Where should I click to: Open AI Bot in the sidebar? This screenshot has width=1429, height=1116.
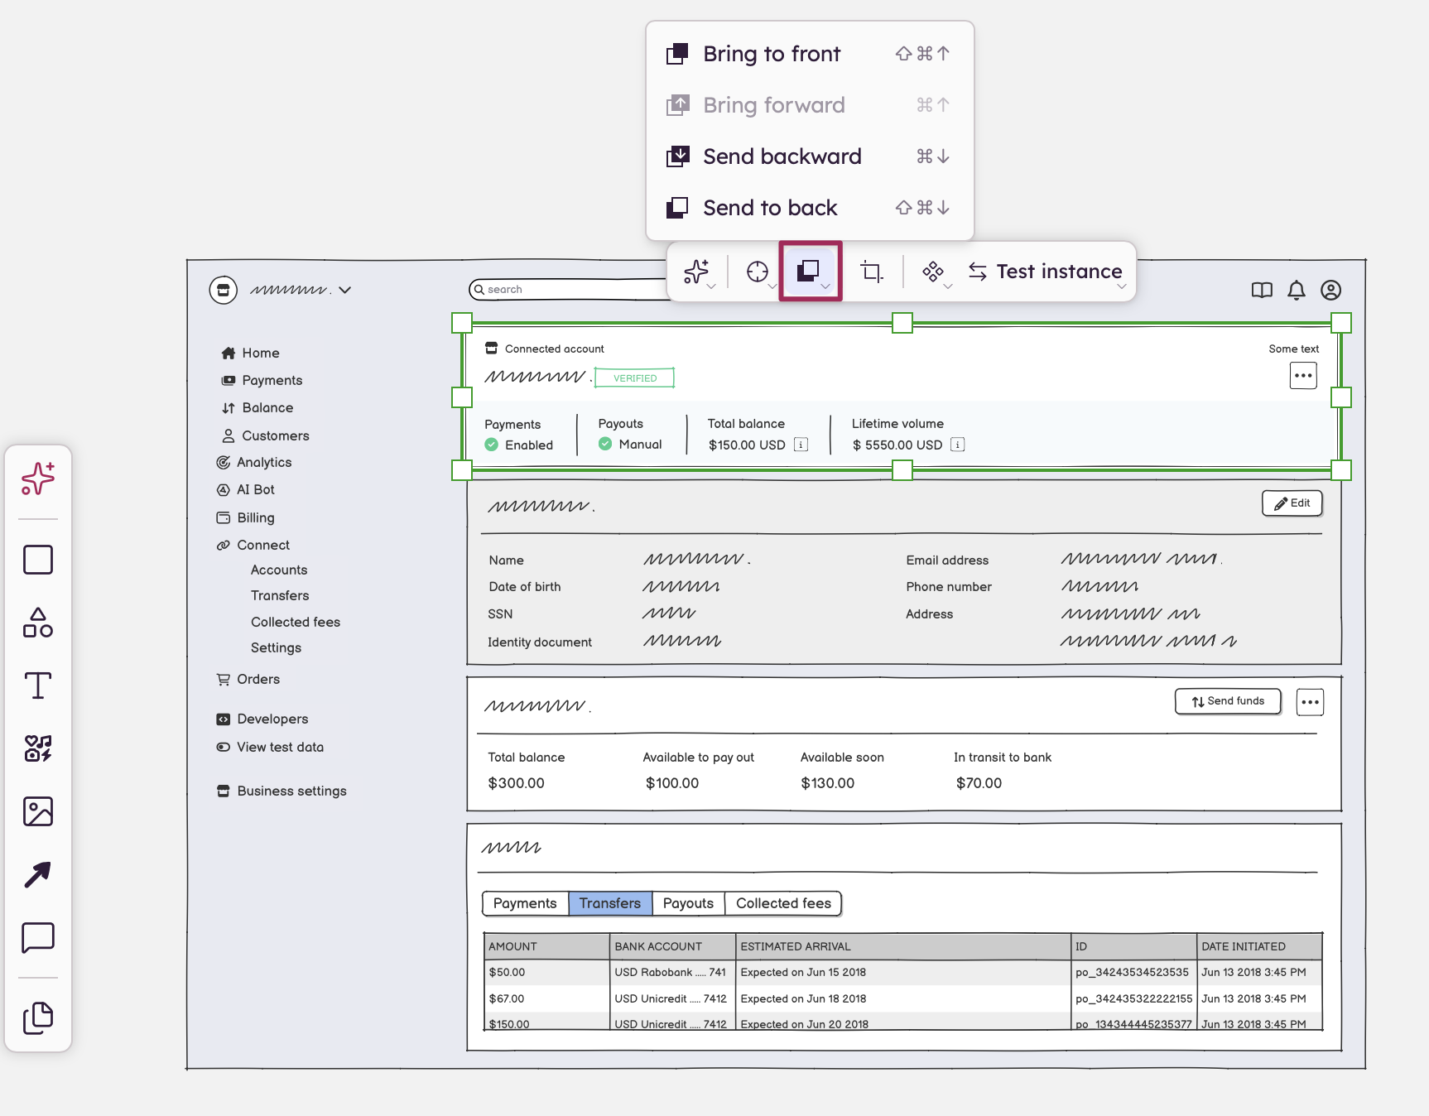point(245,489)
